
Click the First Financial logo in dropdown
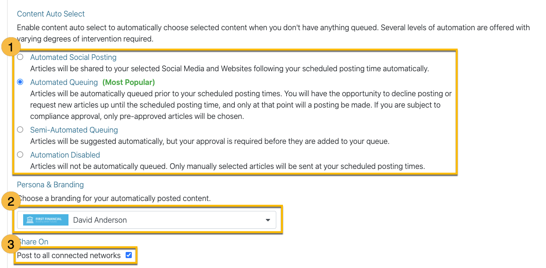pos(46,220)
